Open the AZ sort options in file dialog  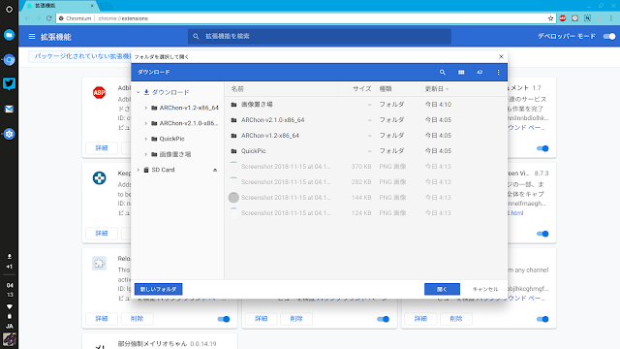480,73
